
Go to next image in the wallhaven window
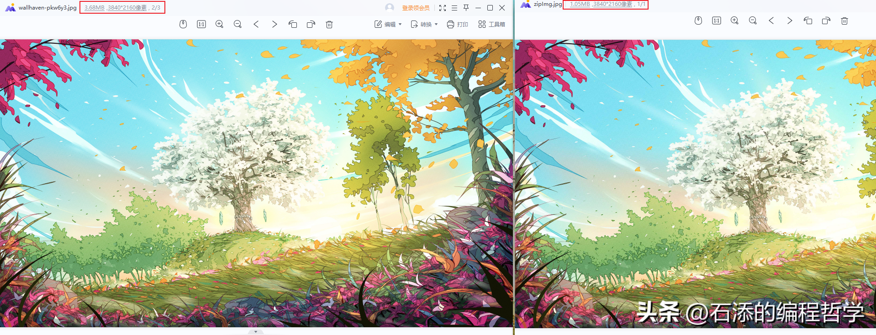(274, 24)
